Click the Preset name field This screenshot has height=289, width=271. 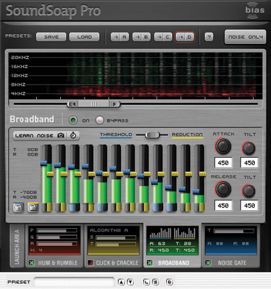(74, 282)
